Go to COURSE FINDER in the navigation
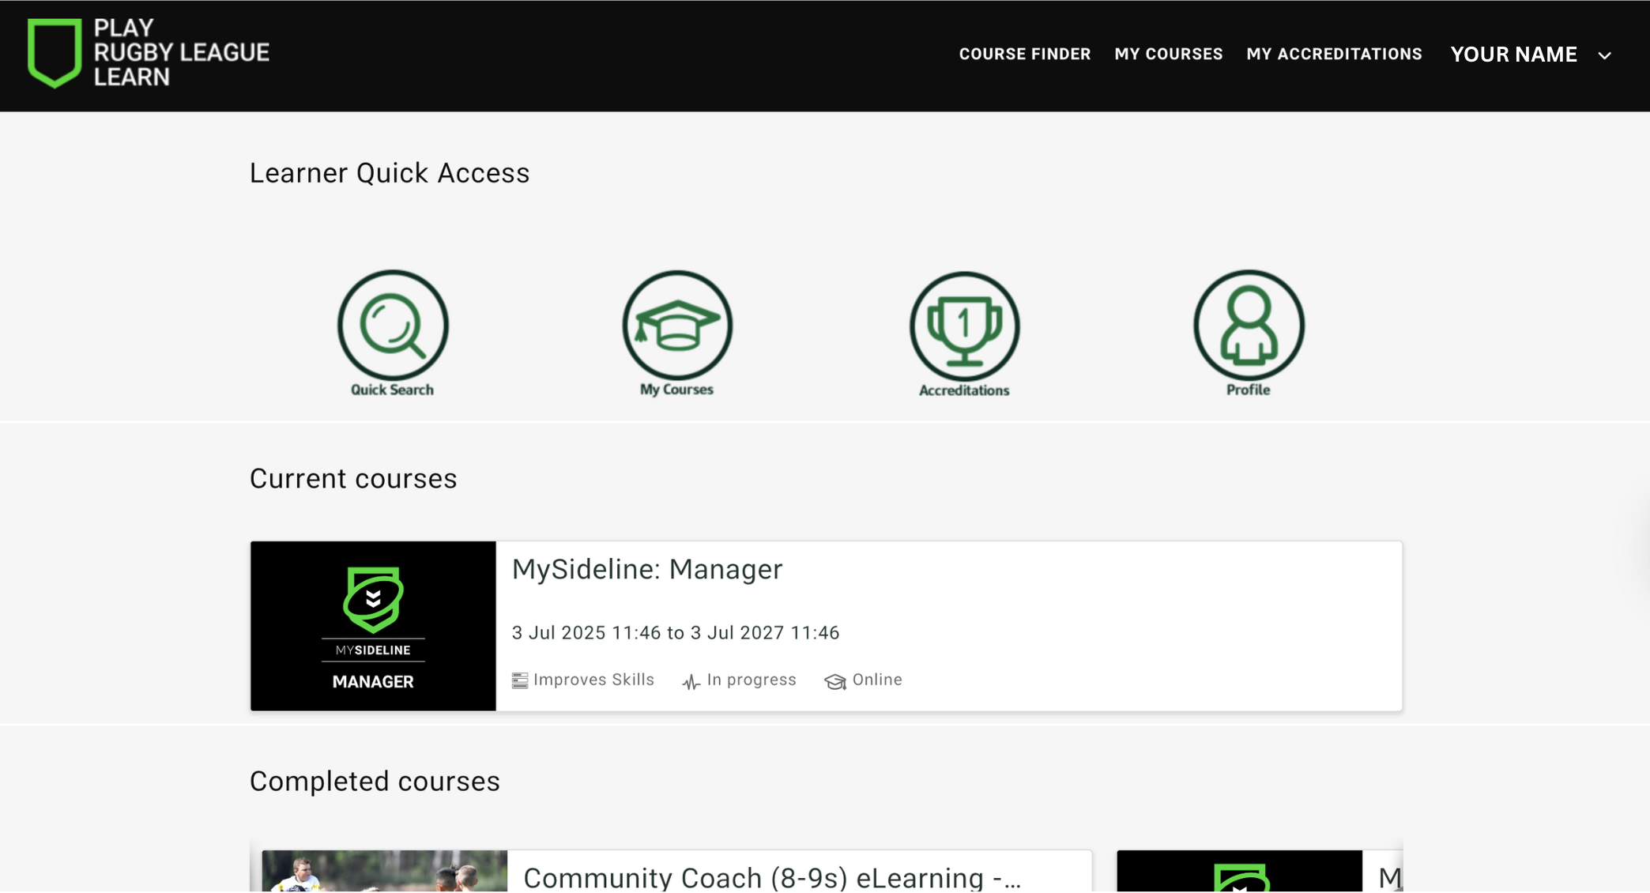 click(1025, 54)
